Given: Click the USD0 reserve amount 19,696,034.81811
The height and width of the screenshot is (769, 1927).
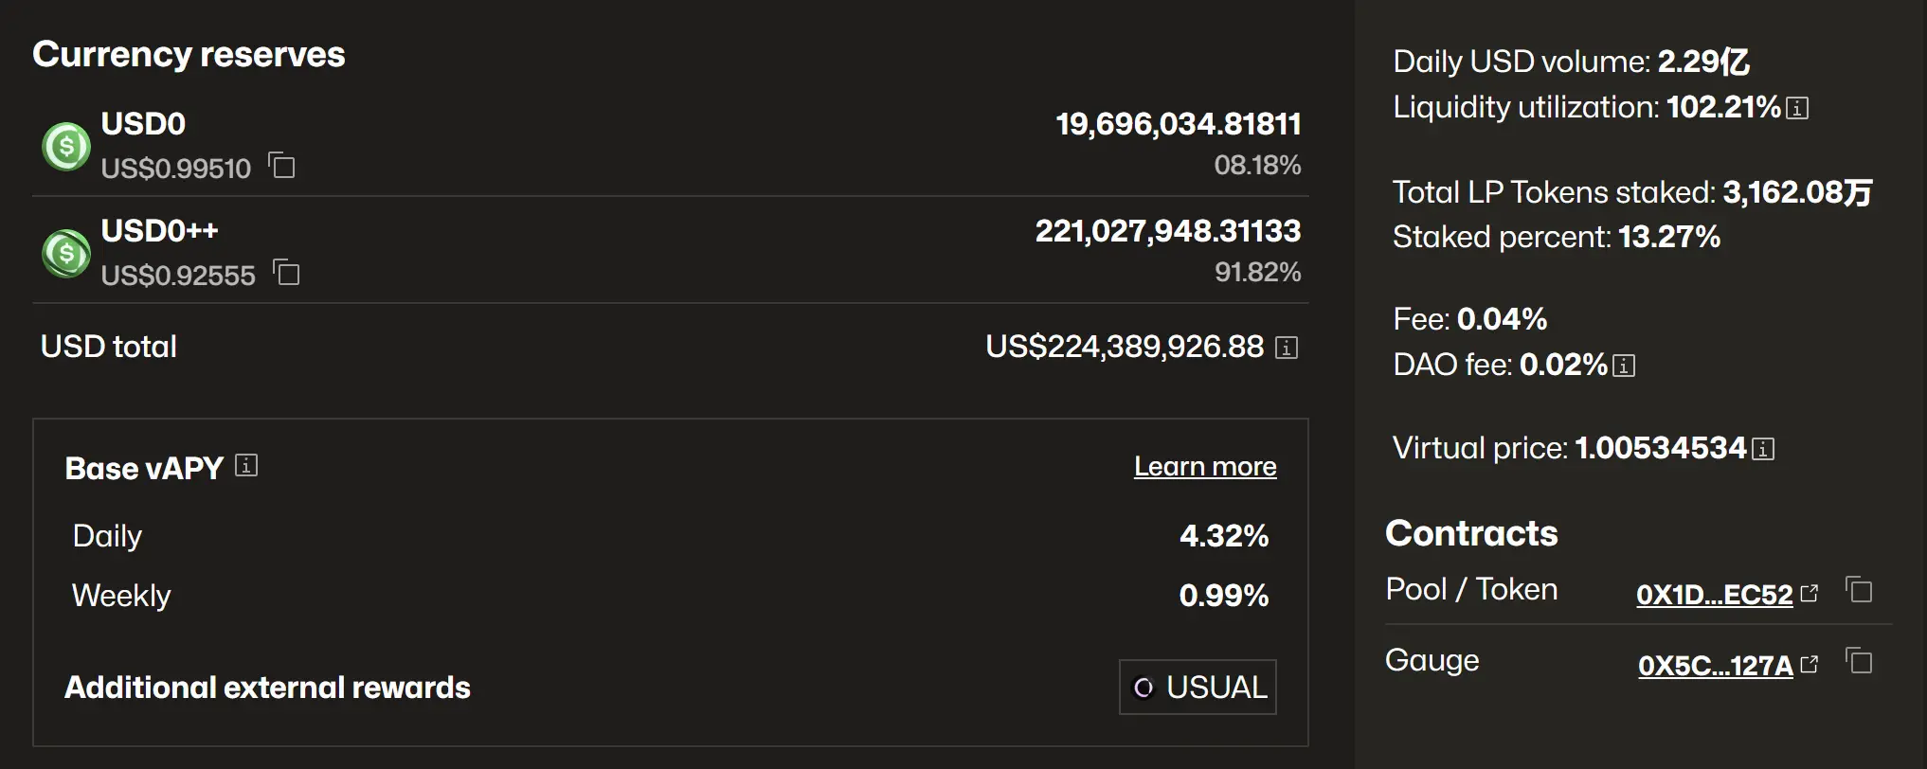Looking at the screenshot, I should click(x=1178, y=124).
